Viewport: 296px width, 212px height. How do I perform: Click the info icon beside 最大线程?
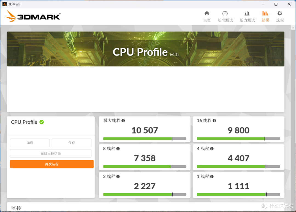(123, 121)
